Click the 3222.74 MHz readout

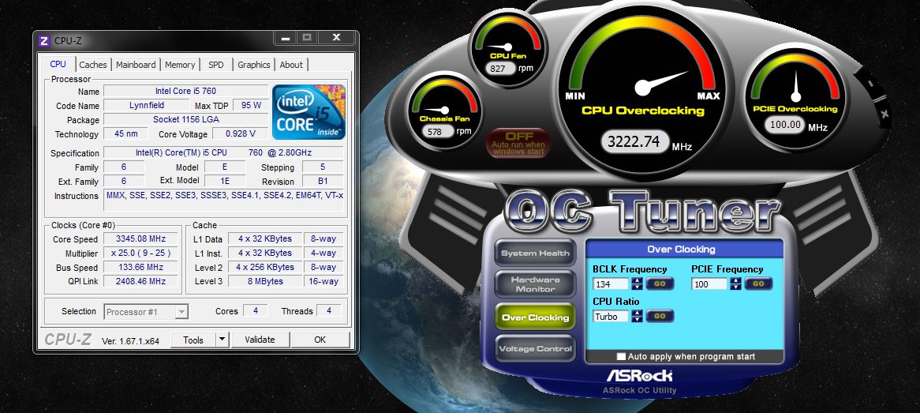[x=634, y=143]
